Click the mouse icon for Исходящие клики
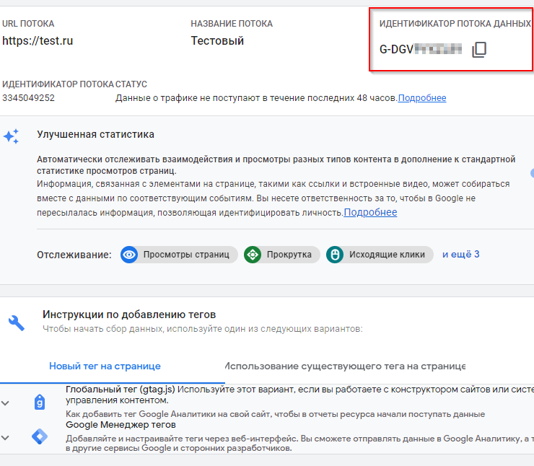Viewport: 534px width, 466px height. (x=334, y=255)
